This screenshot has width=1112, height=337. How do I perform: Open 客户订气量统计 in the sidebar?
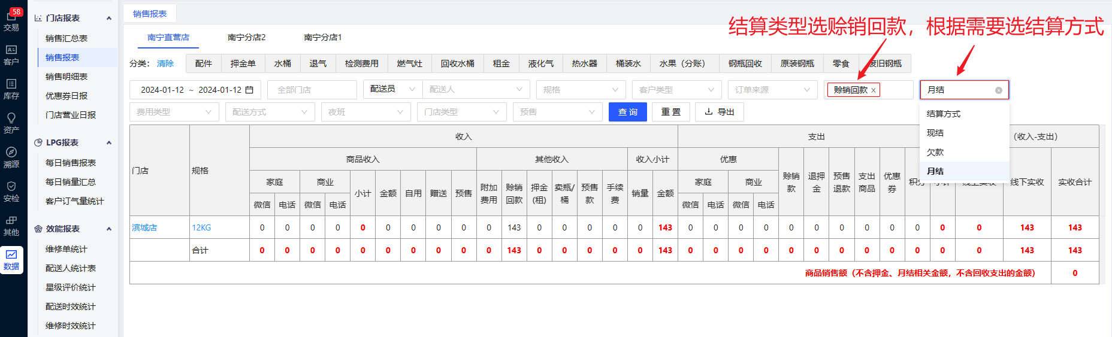coord(75,201)
